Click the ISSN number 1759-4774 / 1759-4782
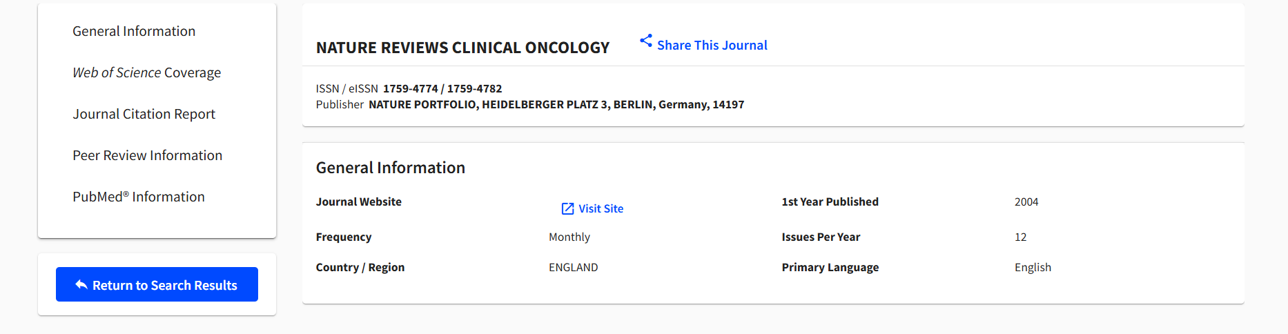The width and height of the screenshot is (1288, 334). 442,88
